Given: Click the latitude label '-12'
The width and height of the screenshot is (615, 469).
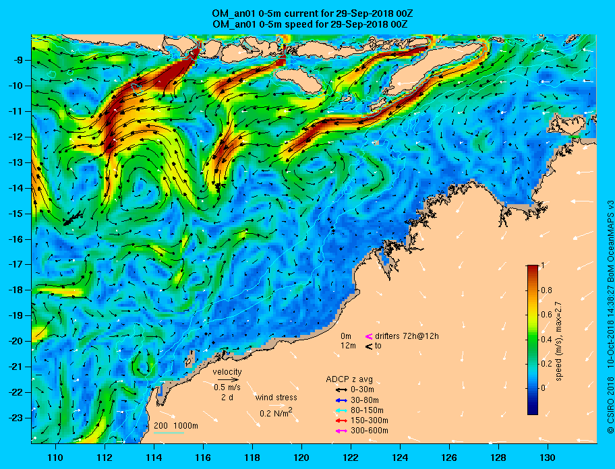Looking at the screenshot, I should tap(16, 137).
